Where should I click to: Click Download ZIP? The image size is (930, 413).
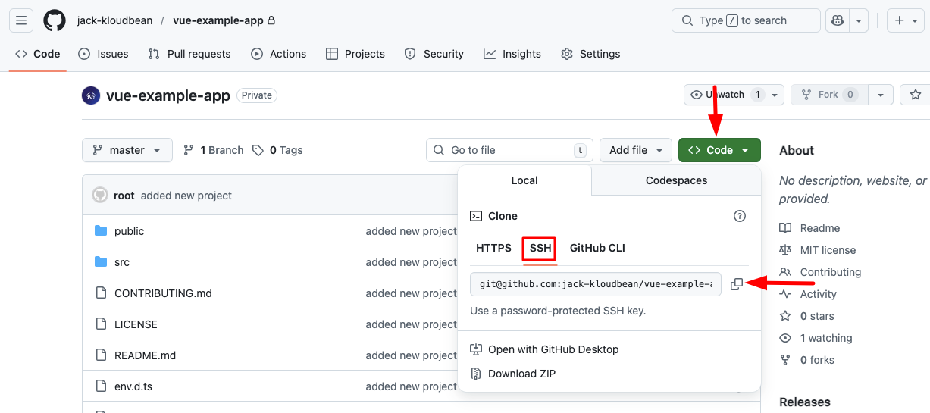click(513, 374)
